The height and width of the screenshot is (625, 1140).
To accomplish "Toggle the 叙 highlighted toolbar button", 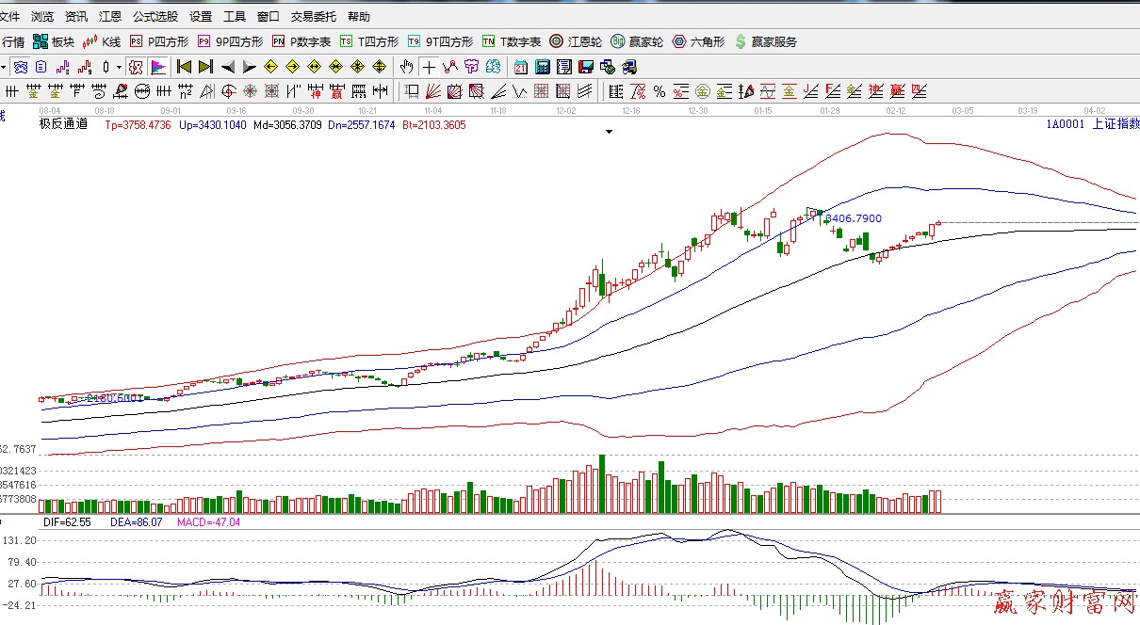I will pyautogui.click(x=136, y=67).
